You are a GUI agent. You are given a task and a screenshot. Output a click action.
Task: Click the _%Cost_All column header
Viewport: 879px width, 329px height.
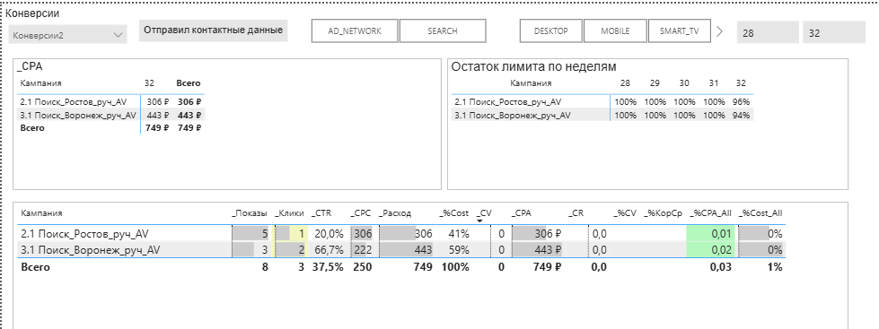[x=760, y=213]
